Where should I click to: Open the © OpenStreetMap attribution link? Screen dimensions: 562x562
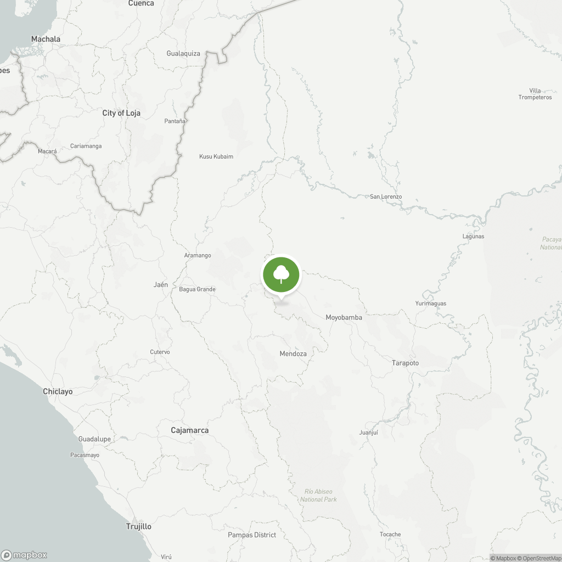click(x=539, y=558)
